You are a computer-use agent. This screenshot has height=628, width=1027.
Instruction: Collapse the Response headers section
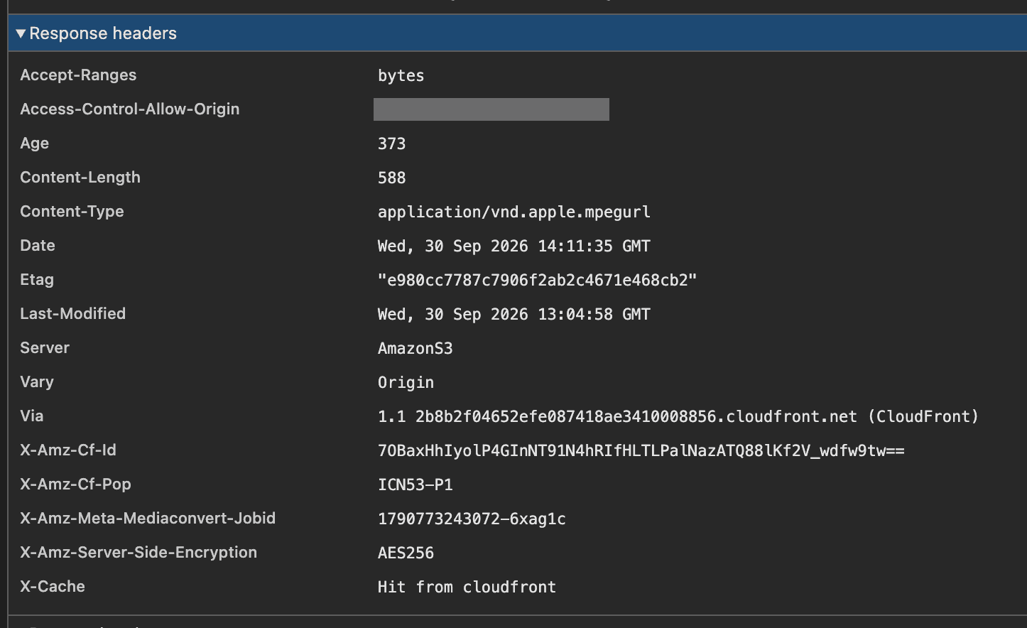[21, 33]
